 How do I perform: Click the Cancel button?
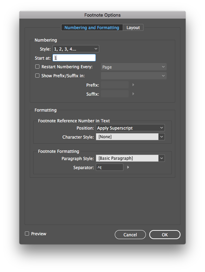[130, 235]
